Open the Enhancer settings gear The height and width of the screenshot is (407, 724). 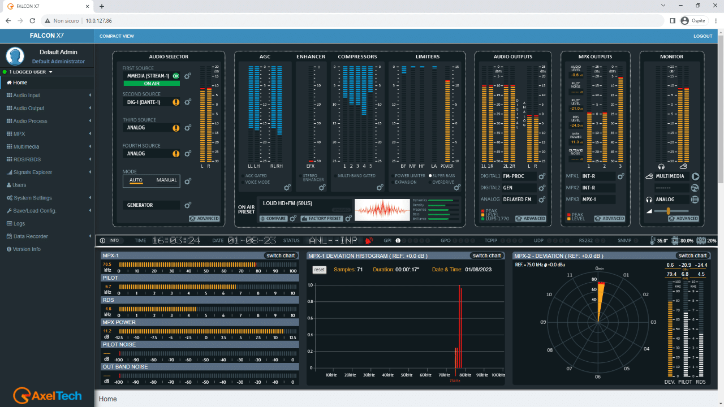321,187
